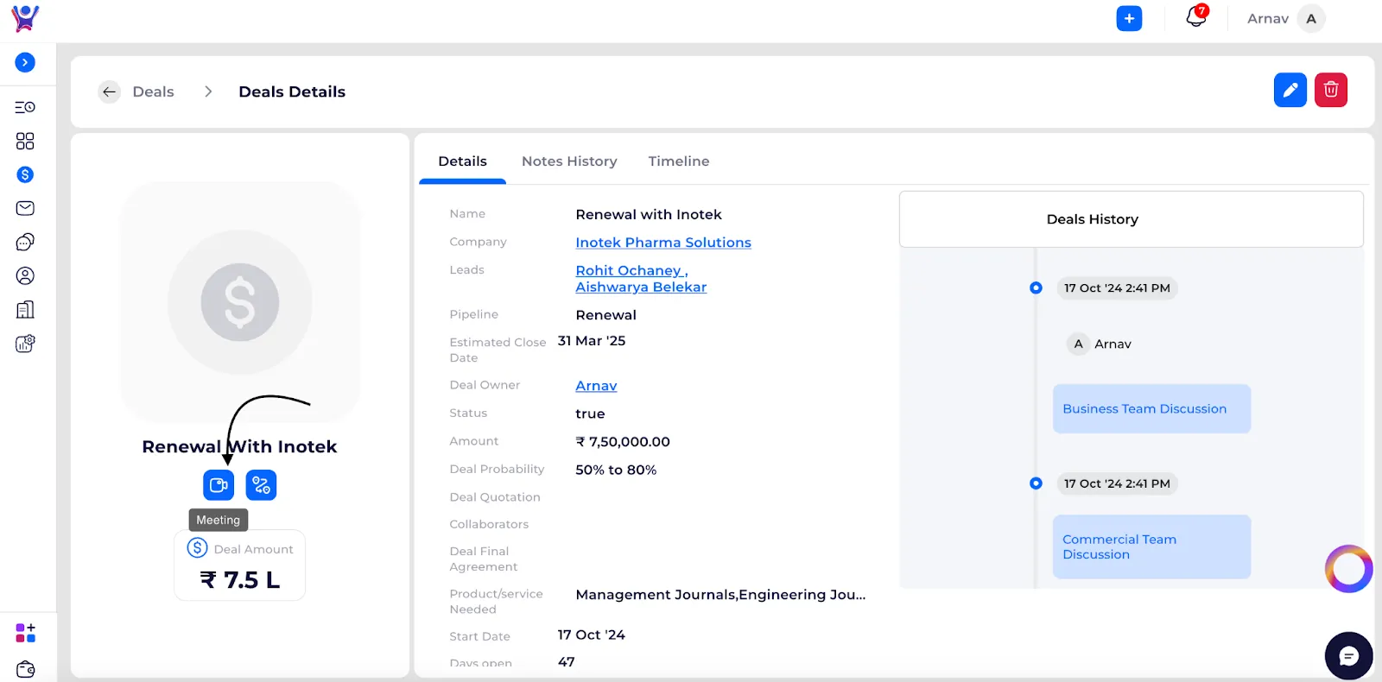
Task: Click the Arnav username in header
Action: coord(1267,18)
